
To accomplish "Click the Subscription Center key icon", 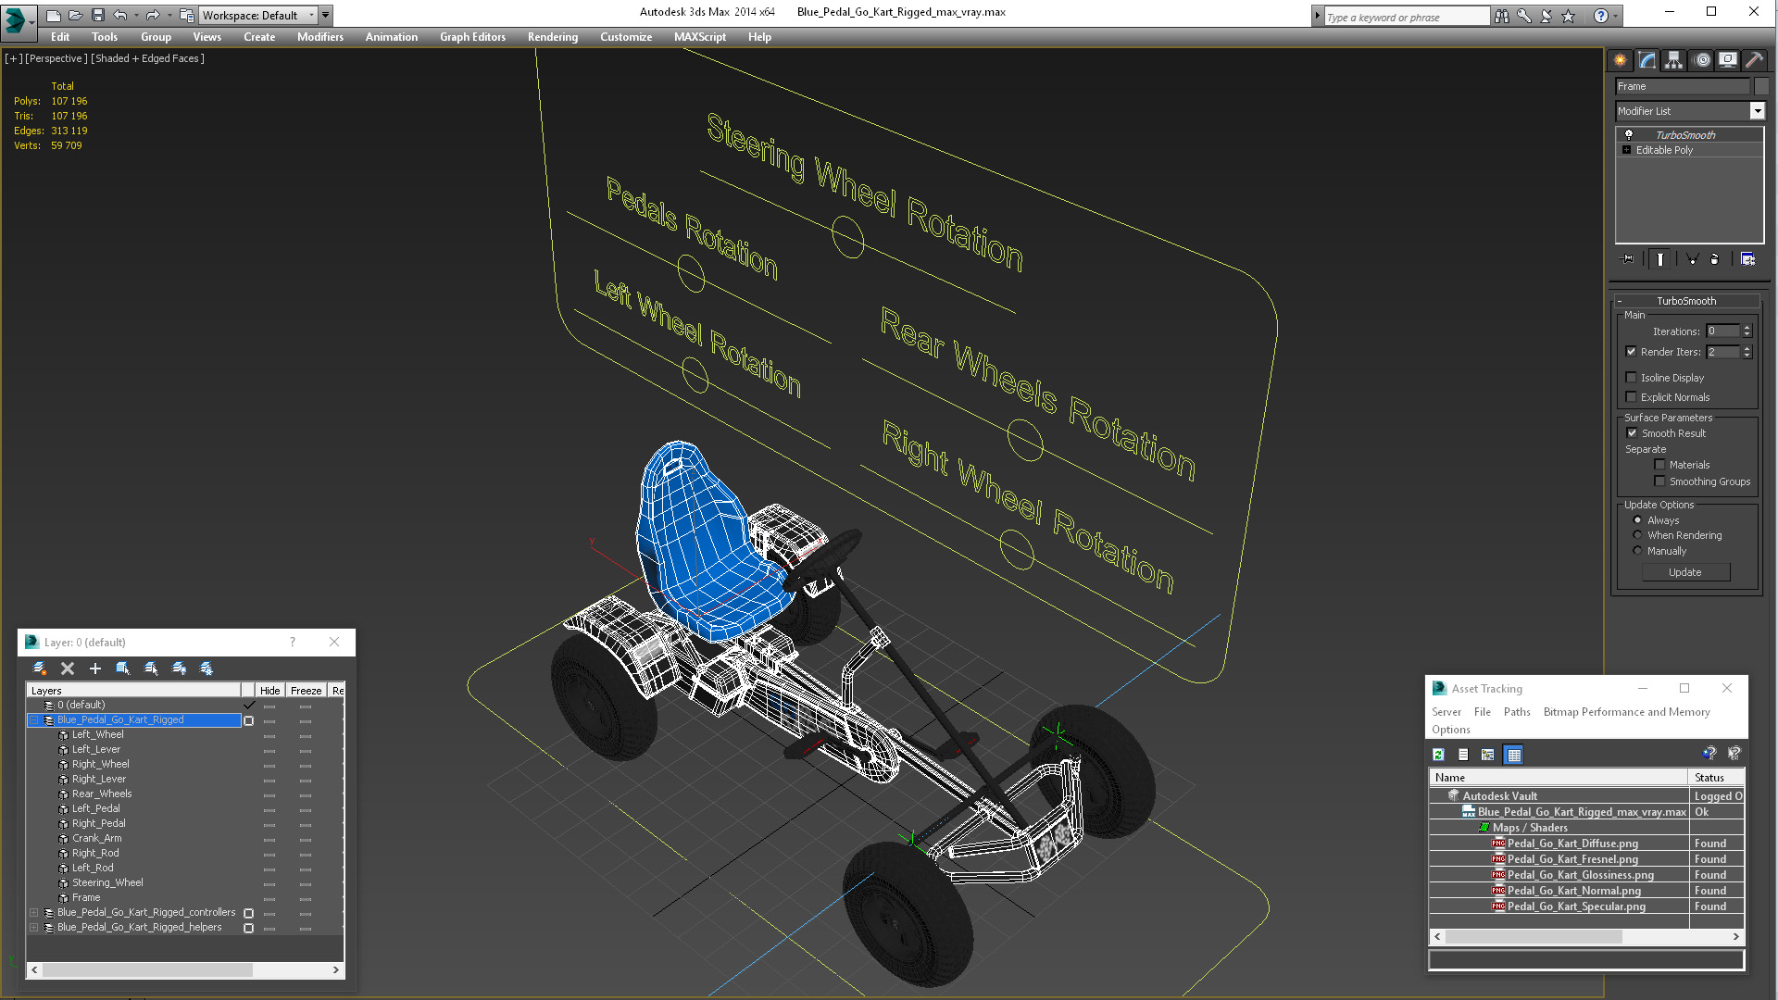I will (x=1523, y=16).
